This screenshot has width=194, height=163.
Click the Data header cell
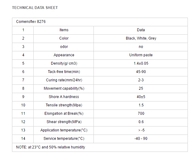[x=141, y=30]
